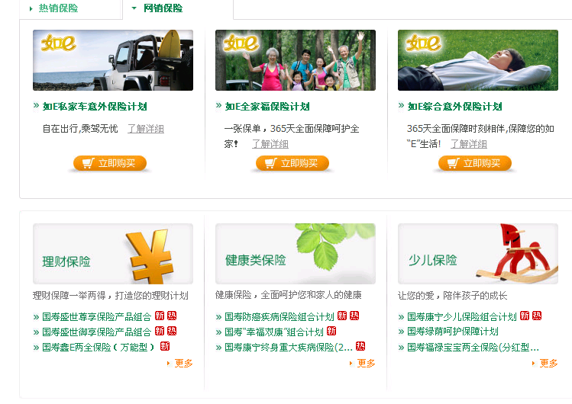Click the 新 badge beside 幸福双康 plan
The width and height of the screenshot is (572, 404).
coord(331,331)
